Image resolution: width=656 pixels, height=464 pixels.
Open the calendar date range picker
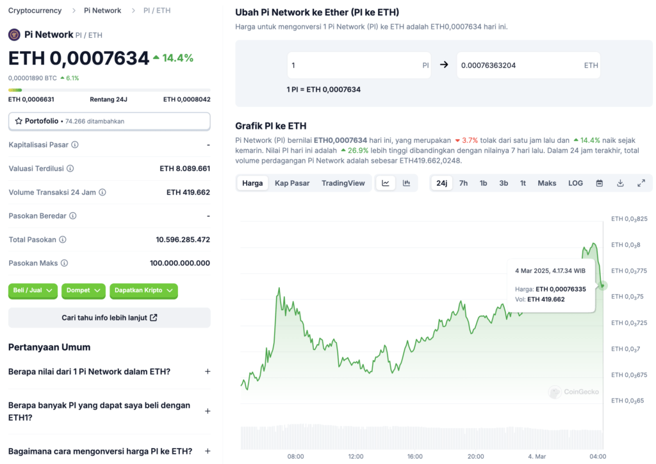click(x=600, y=183)
